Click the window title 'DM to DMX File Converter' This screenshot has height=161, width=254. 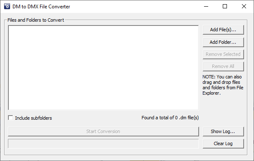click(x=41, y=7)
